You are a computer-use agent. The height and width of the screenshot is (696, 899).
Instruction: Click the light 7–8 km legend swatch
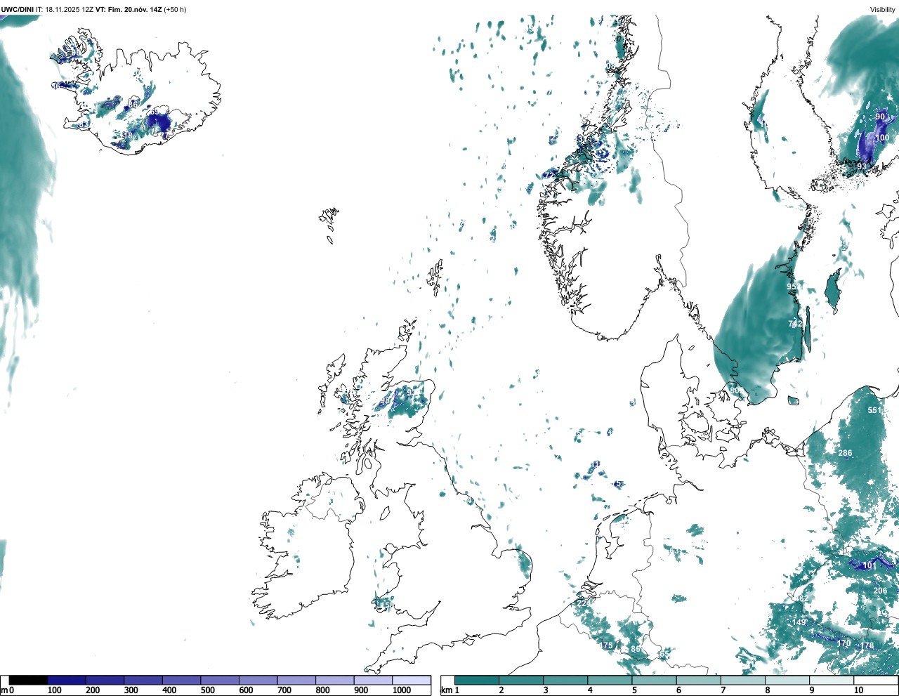point(743,680)
